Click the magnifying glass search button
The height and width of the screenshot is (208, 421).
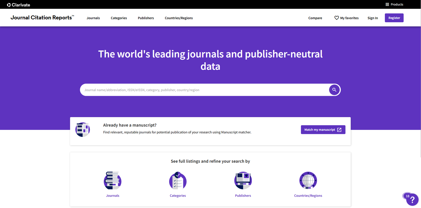(334, 90)
